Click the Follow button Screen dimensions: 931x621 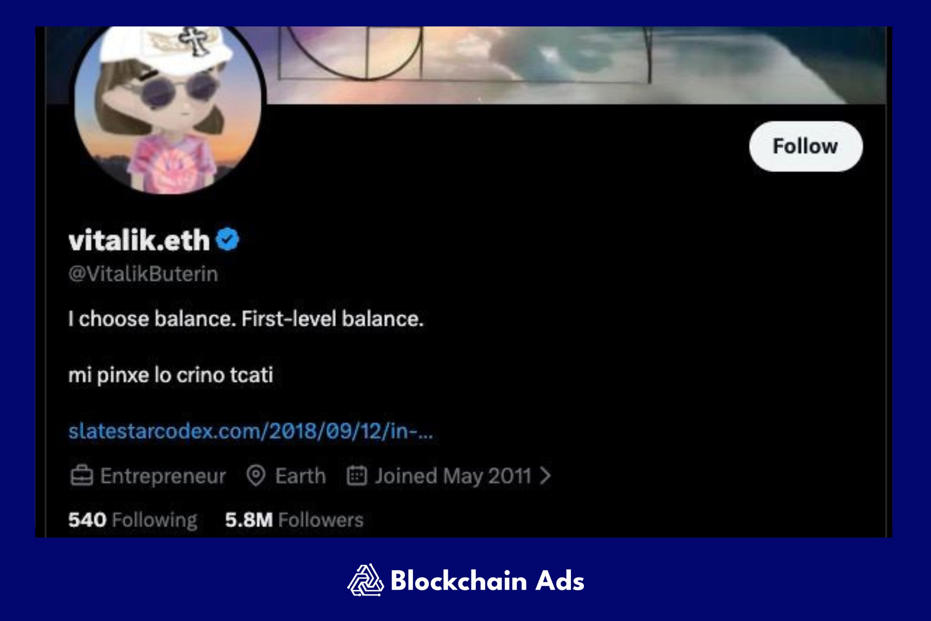[x=806, y=146]
